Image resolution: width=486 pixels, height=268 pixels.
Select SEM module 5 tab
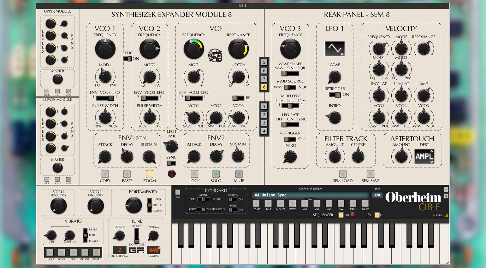pos(264,62)
